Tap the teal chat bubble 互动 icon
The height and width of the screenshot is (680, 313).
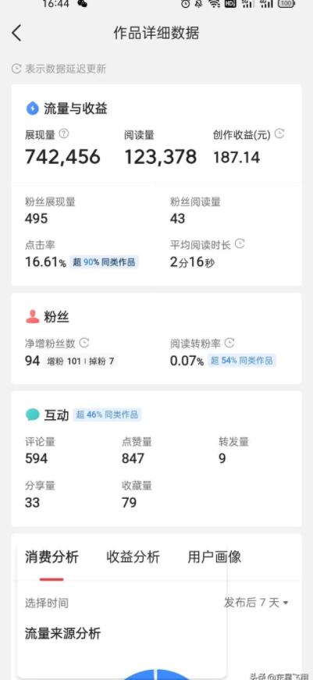click(33, 415)
